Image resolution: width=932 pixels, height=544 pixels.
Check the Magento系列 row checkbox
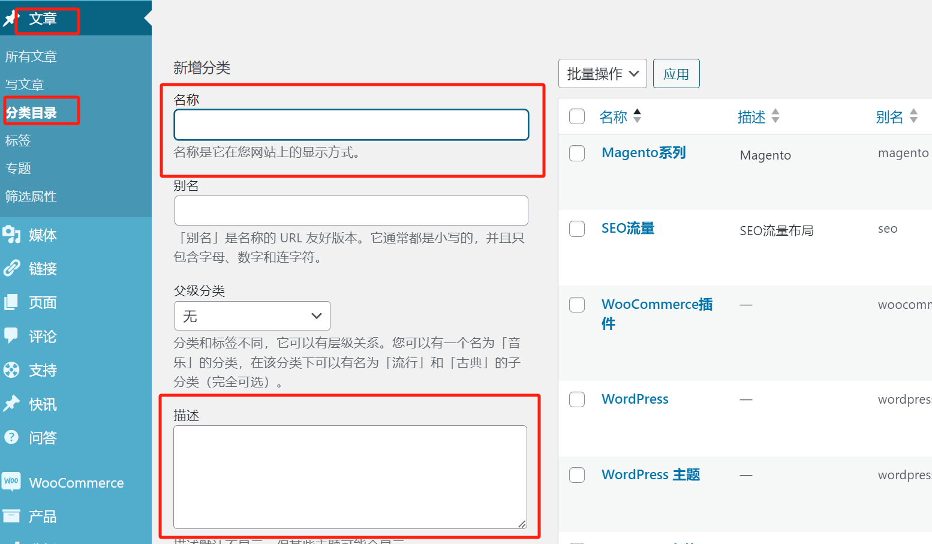click(576, 153)
